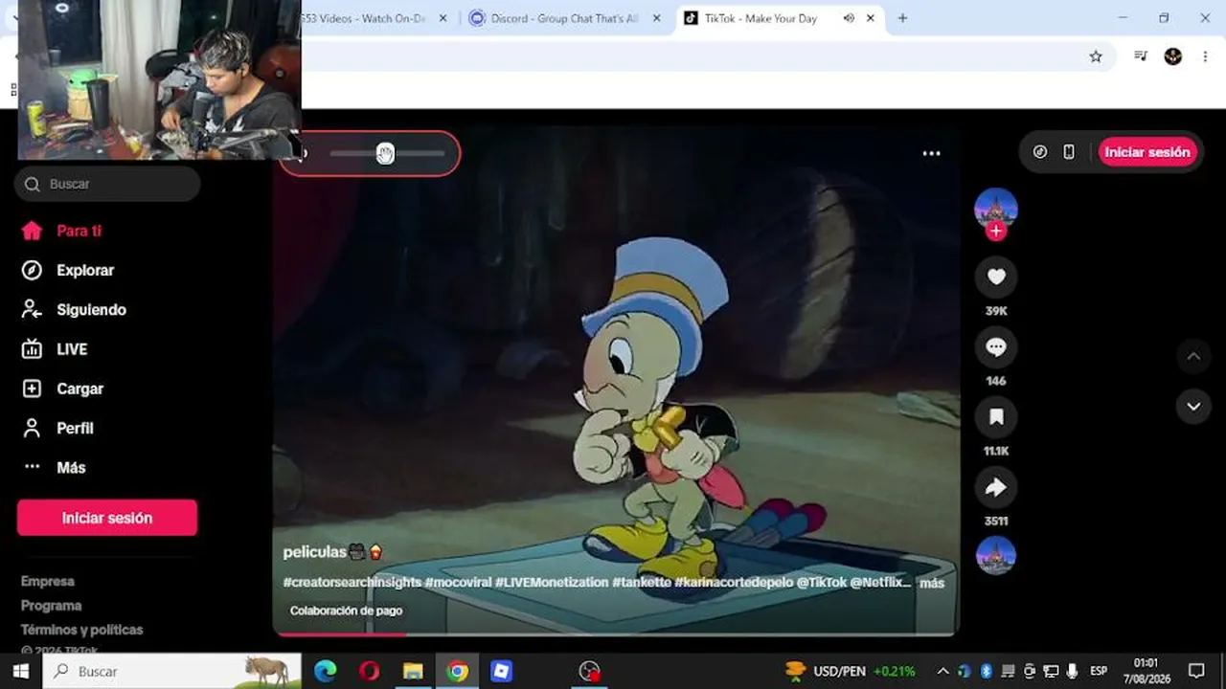Switch to the Discord browser tab

[565, 18]
